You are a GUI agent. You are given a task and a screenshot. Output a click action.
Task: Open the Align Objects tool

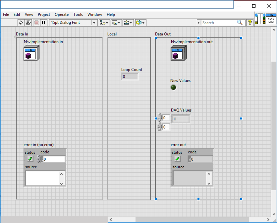click(104, 23)
